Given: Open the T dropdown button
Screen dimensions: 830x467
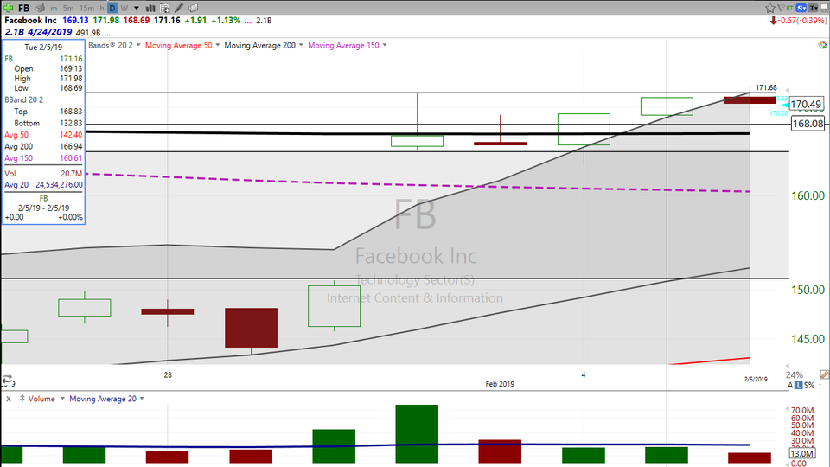Looking at the screenshot, I should 813,8.
